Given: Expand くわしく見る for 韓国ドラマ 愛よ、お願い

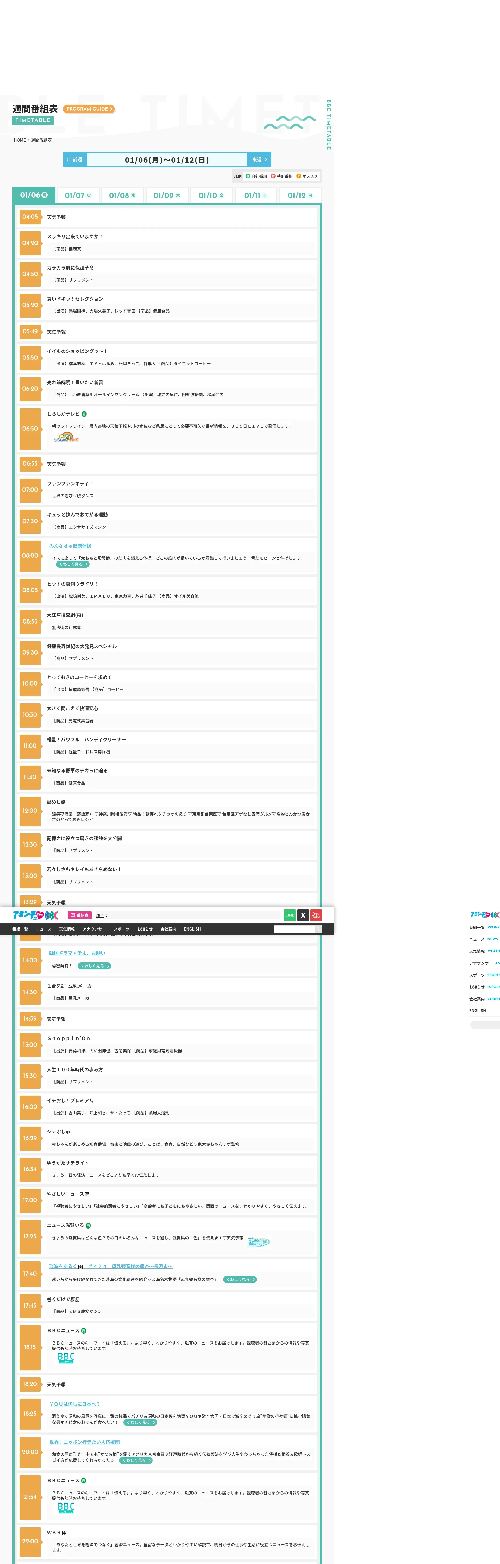Looking at the screenshot, I should (94, 966).
